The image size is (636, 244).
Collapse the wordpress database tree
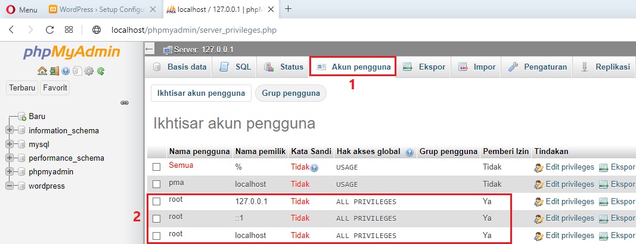coord(10,186)
